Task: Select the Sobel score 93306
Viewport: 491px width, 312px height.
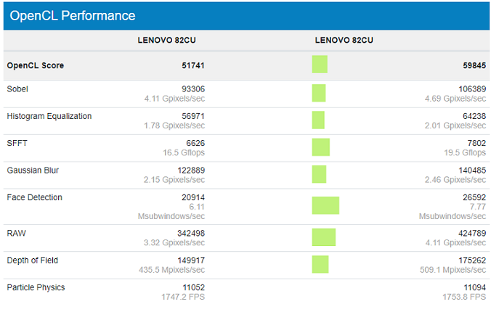Action: (x=193, y=89)
